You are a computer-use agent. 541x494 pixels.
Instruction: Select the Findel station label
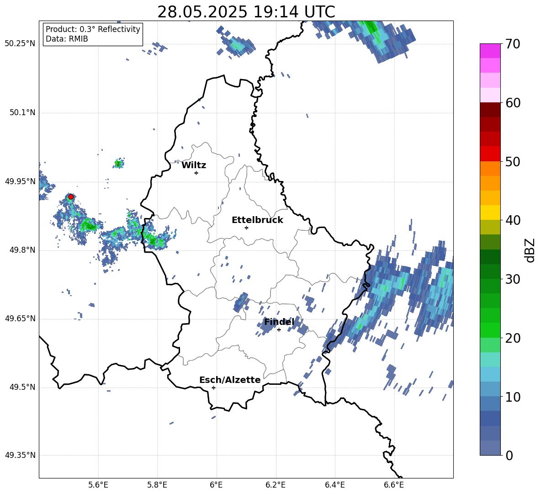click(279, 322)
